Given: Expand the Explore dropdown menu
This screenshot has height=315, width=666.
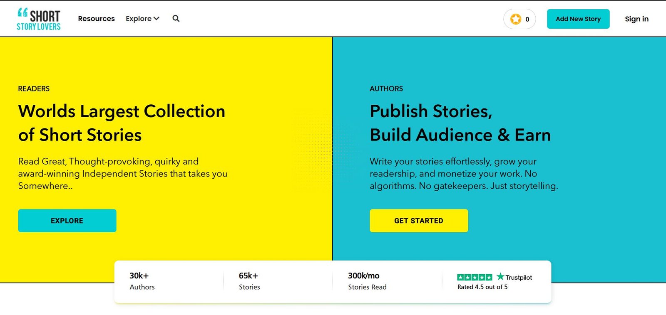Looking at the screenshot, I should pyautogui.click(x=142, y=19).
